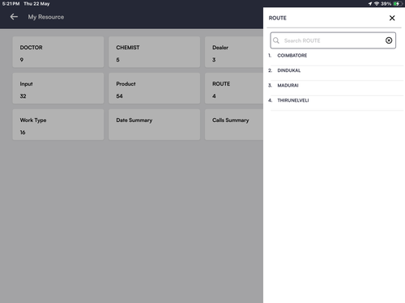Viewport: 405px width, 303px height.
Task: Close the ROUTE side panel
Action: pyautogui.click(x=392, y=18)
